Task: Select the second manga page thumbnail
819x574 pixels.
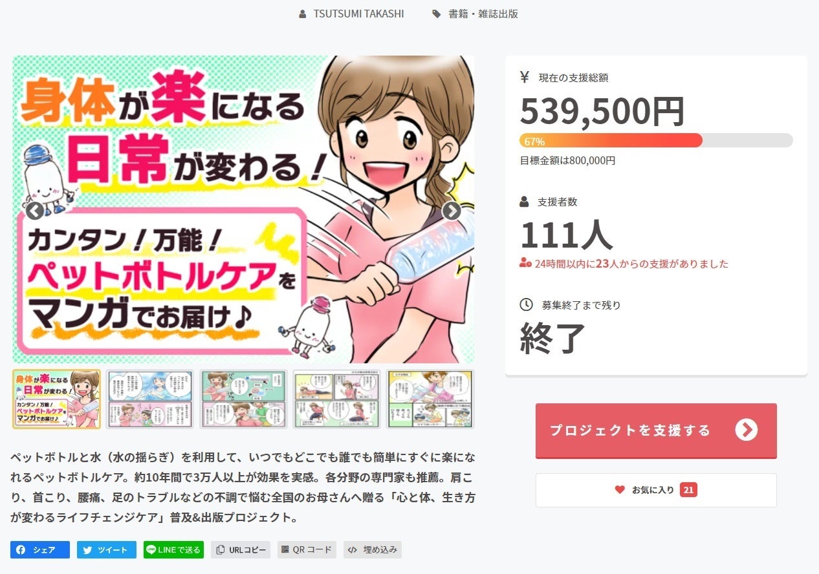Action: pos(150,399)
